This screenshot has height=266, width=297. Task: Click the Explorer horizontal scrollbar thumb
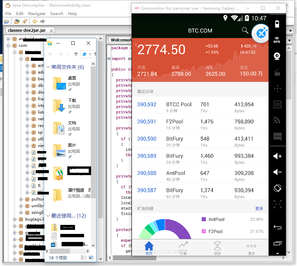(x=60, y=251)
